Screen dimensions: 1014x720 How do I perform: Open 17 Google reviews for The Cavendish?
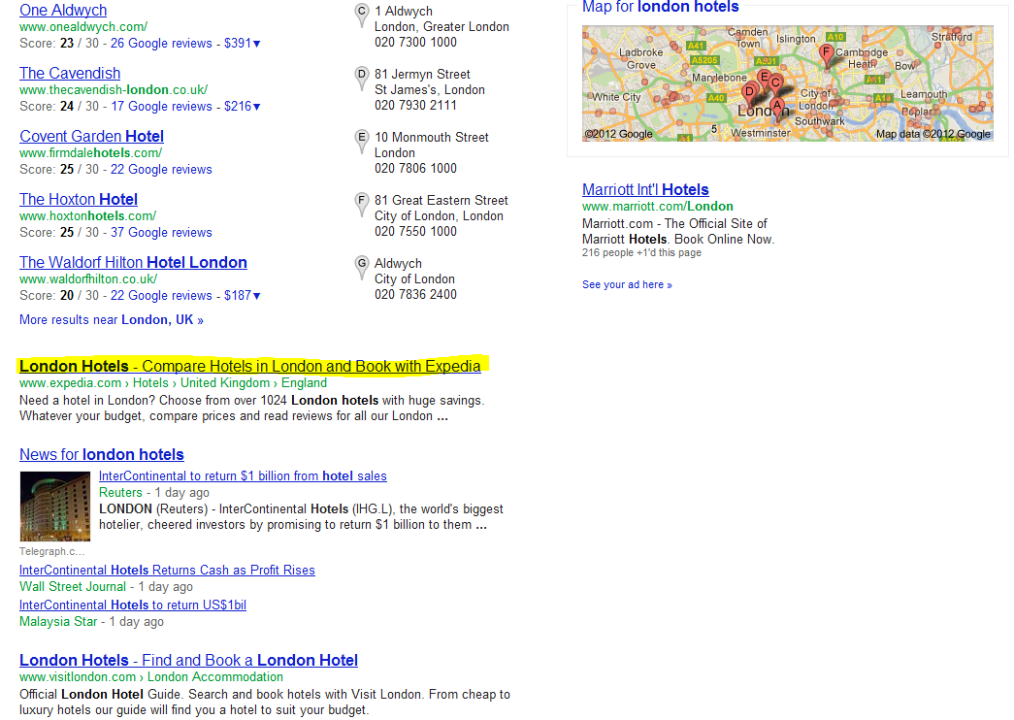tap(161, 106)
